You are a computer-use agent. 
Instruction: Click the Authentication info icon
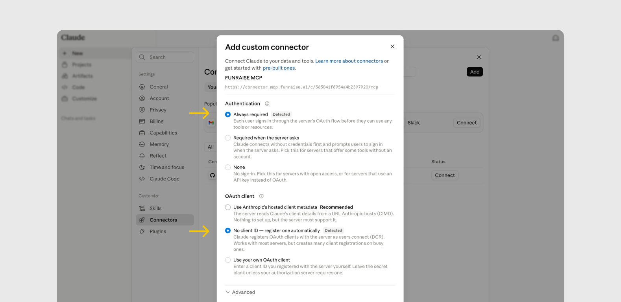point(267,103)
